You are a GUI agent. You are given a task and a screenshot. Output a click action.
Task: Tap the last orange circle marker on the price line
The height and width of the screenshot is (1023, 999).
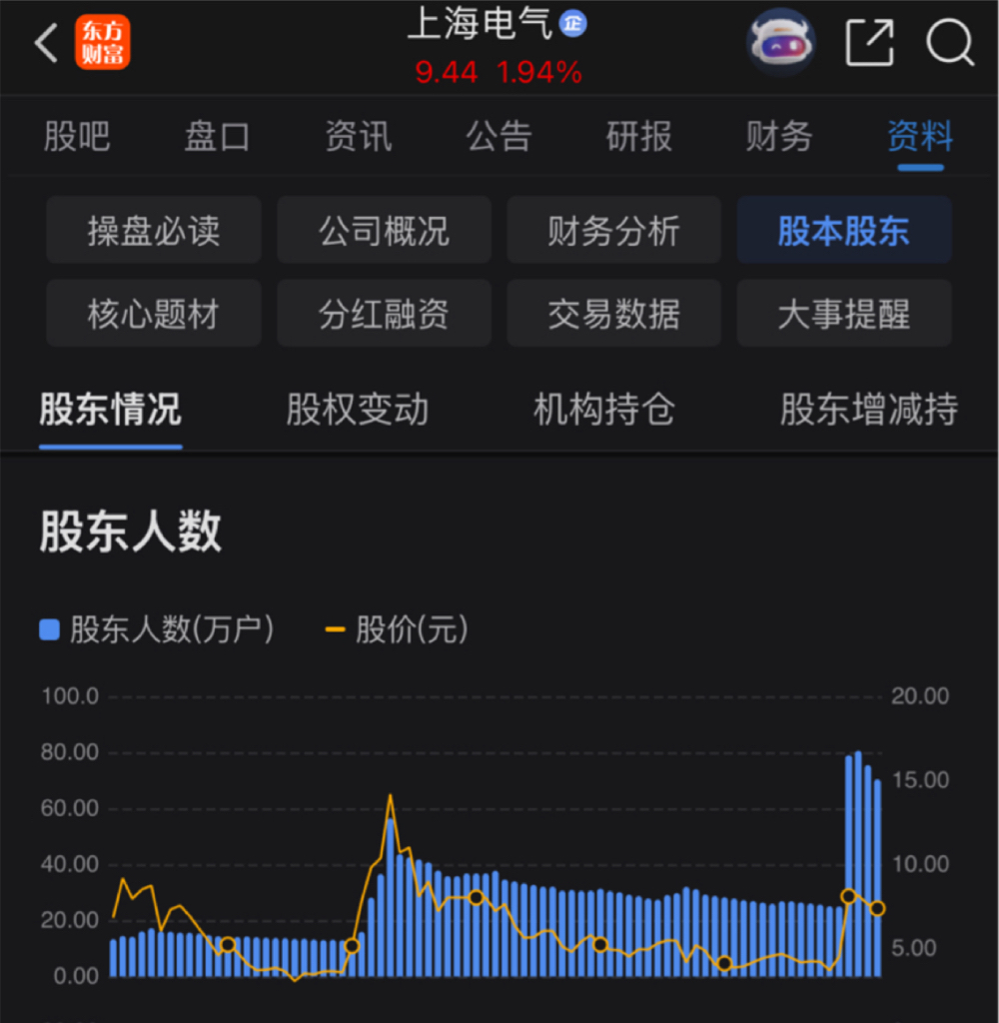coord(878,908)
